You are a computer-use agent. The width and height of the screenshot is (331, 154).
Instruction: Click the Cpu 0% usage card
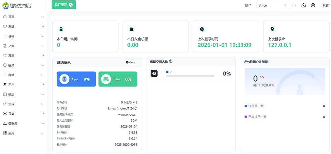pyautogui.click(x=76, y=79)
